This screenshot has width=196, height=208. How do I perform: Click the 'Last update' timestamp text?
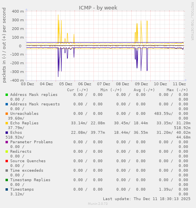point(147,199)
